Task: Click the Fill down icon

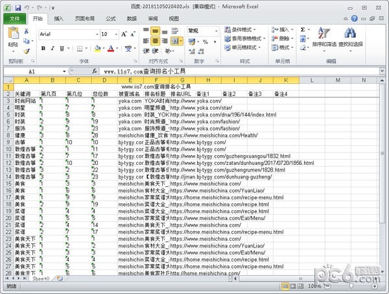Action: pyautogui.click(x=303, y=38)
